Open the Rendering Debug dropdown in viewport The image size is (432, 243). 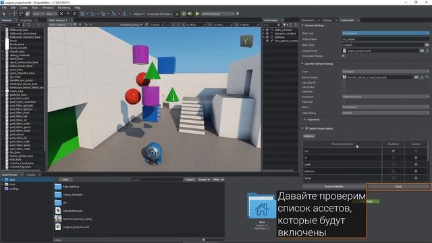[131, 24]
